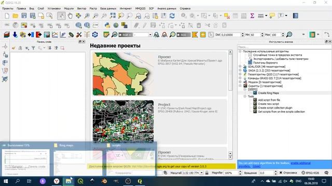Click the [close] link in blue toolbox hint

tap(256, 166)
